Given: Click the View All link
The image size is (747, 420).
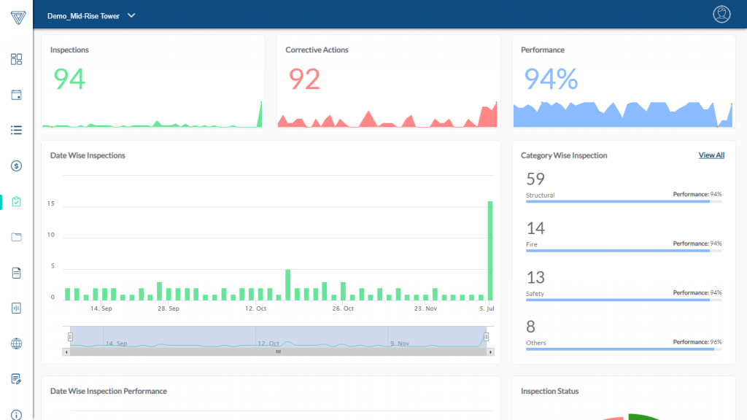Looking at the screenshot, I should coord(711,155).
